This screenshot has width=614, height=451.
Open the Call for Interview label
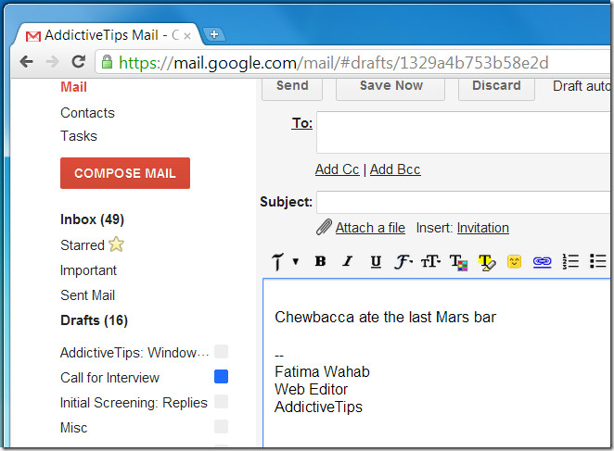(110, 378)
